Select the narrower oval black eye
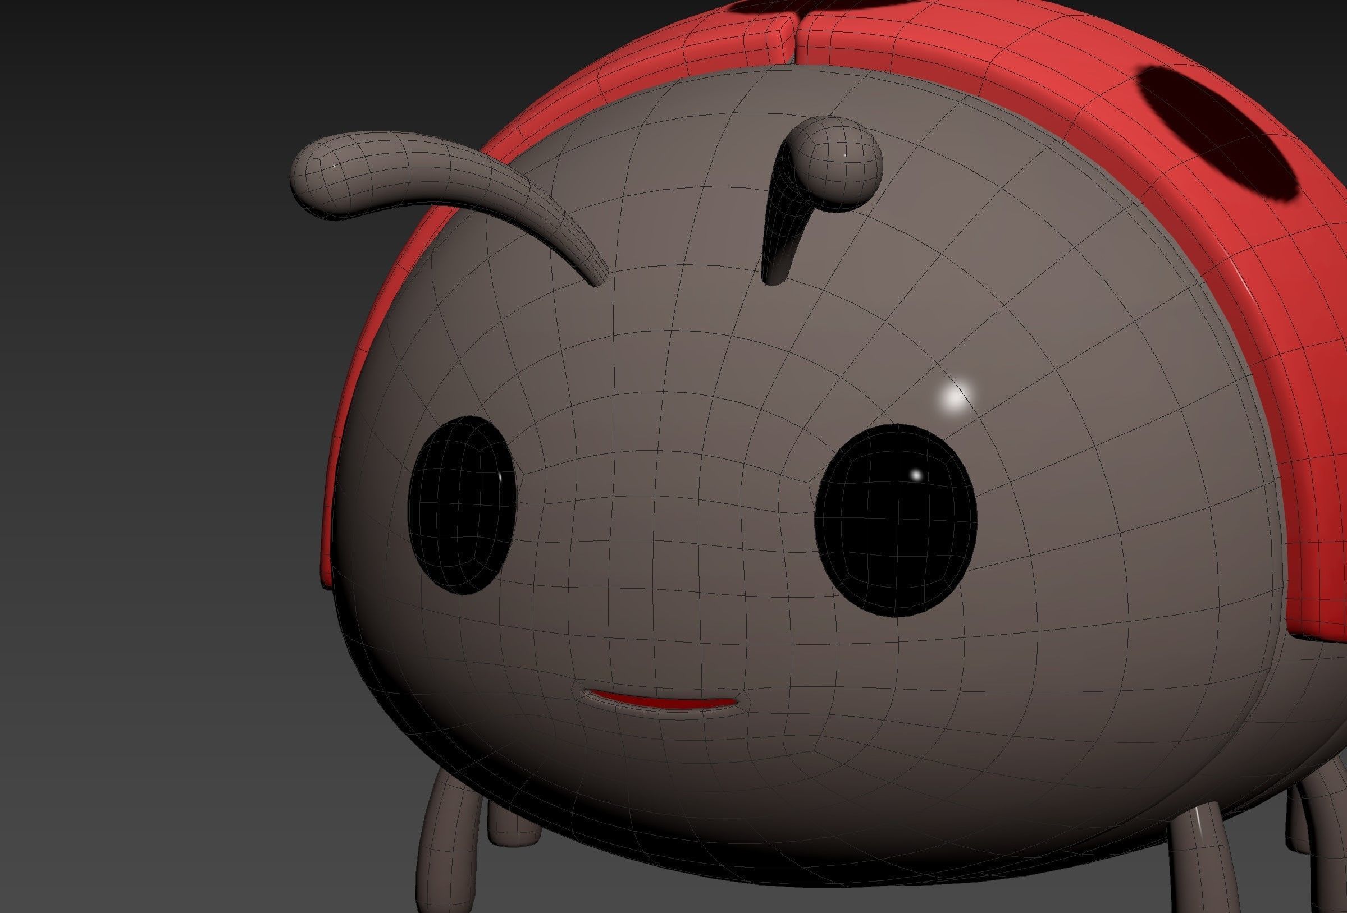This screenshot has width=1347, height=913. (x=462, y=505)
